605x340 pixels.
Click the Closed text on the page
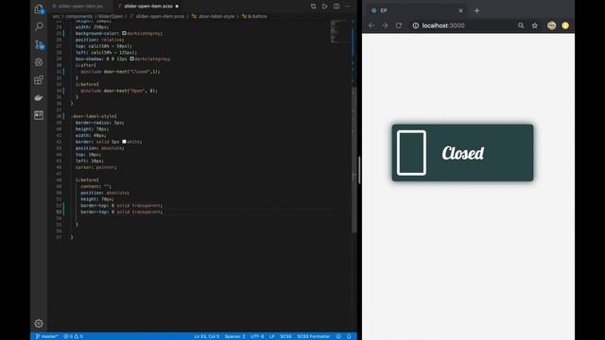pyautogui.click(x=462, y=153)
